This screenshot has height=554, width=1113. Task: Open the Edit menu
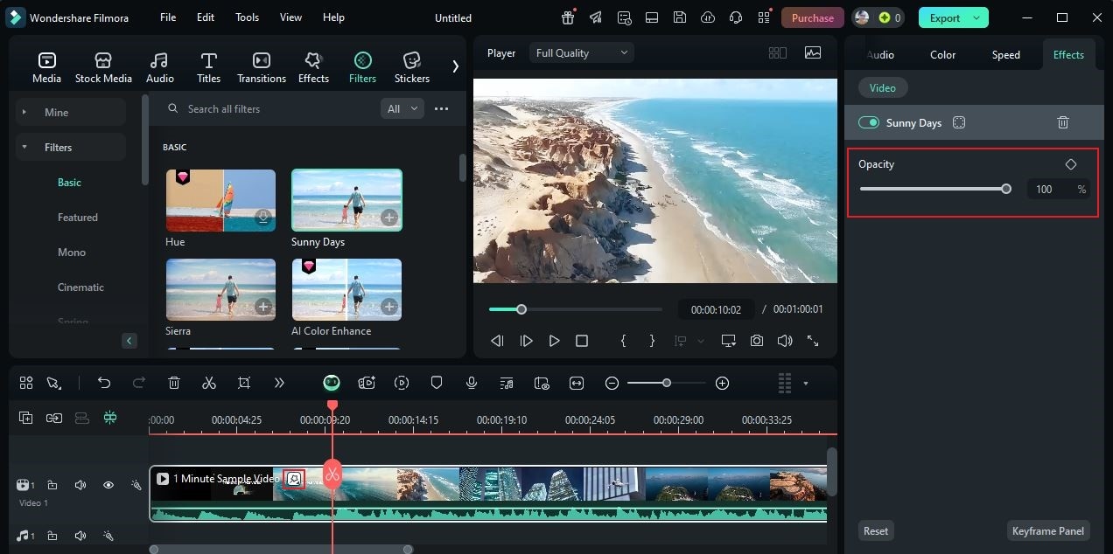point(206,17)
